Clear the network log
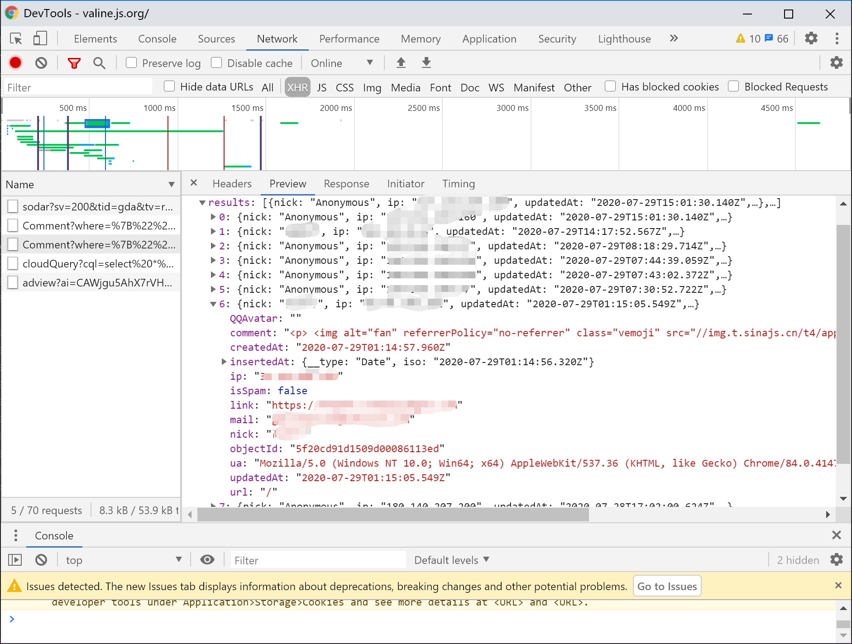The width and height of the screenshot is (852, 644). click(41, 63)
